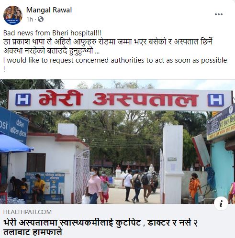235x238 pixels.
Task: Open Mangal Rawal's round profile picture
Action: (13, 15)
